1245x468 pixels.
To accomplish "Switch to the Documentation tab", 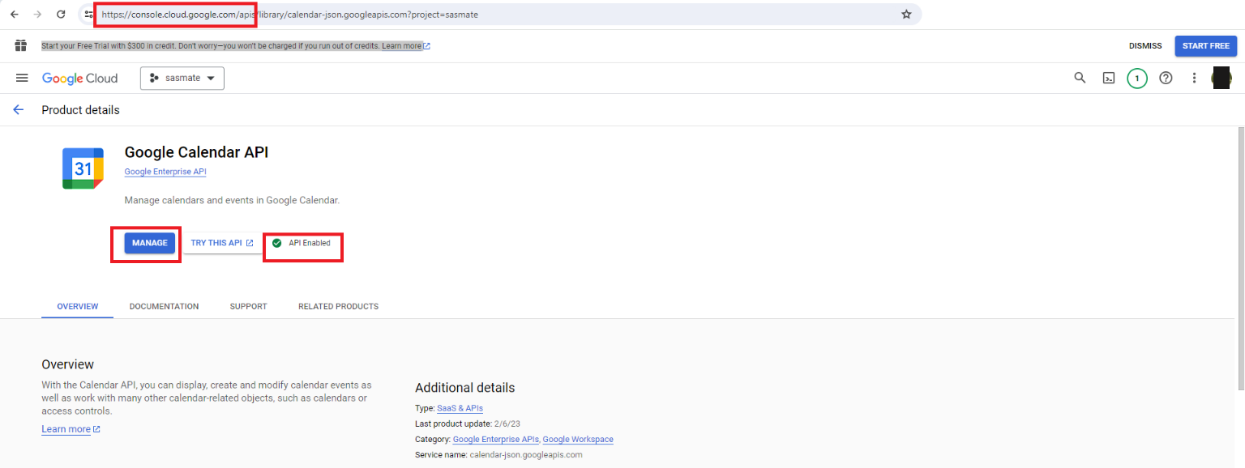I will coord(164,307).
